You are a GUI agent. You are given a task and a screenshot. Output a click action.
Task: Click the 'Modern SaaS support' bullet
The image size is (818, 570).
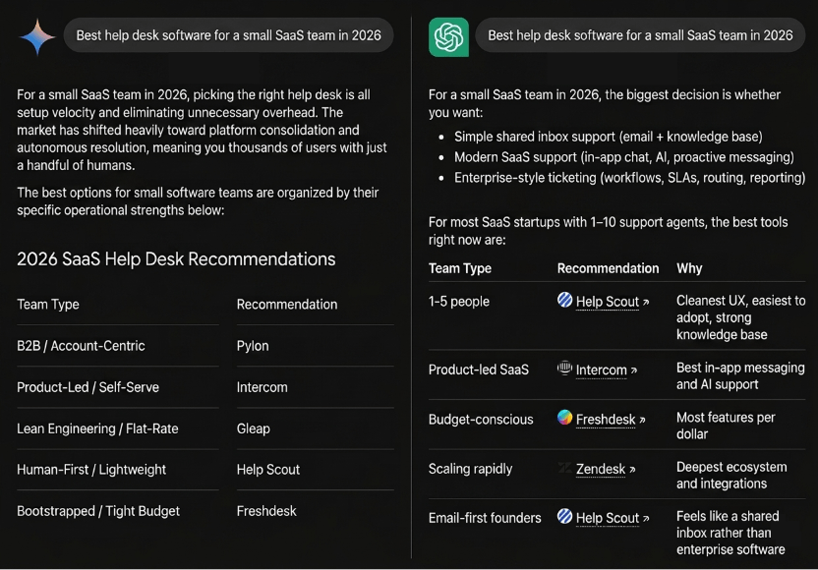coord(624,157)
